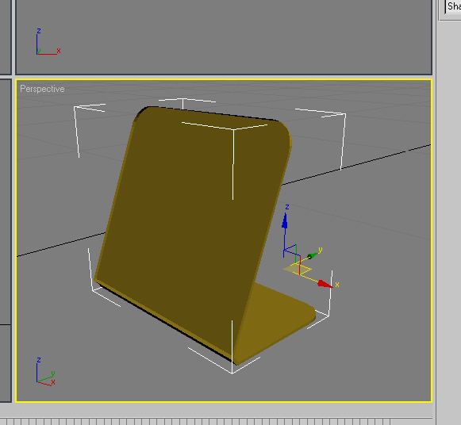Click the yellow XY plane handle of the gizmo
Image resolution: width=461 pixels, height=425 pixels.
tap(297, 269)
